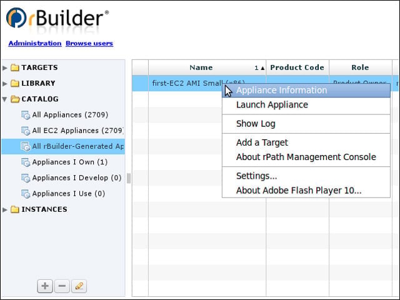Open the Administration link
The height and width of the screenshot is (300, 400).
(x=35, y=43)
